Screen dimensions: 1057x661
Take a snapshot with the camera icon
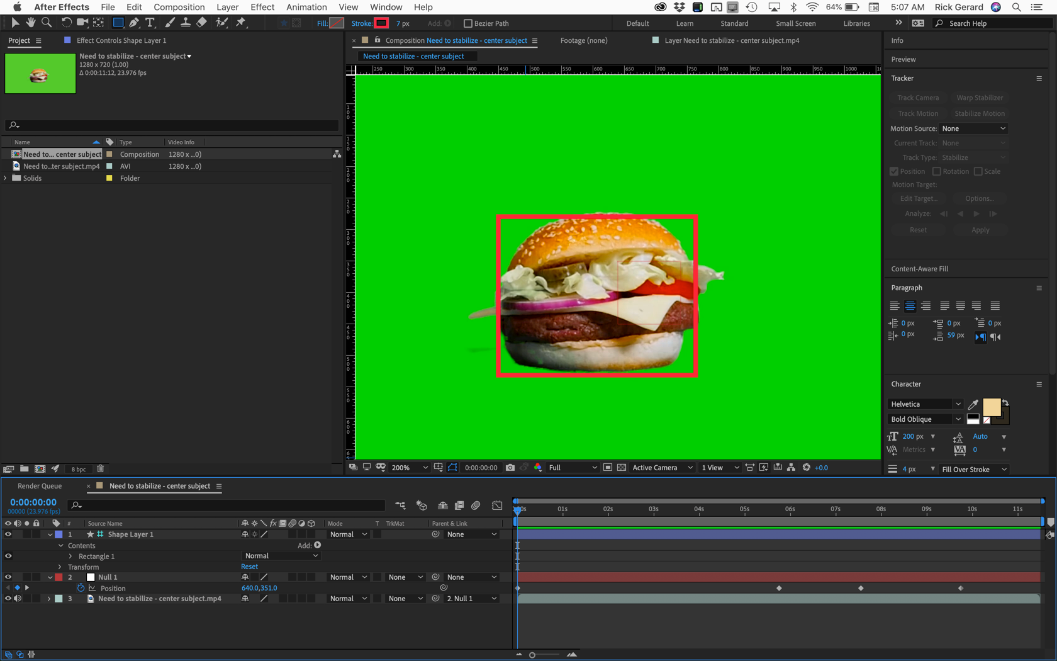coord(510,468)
